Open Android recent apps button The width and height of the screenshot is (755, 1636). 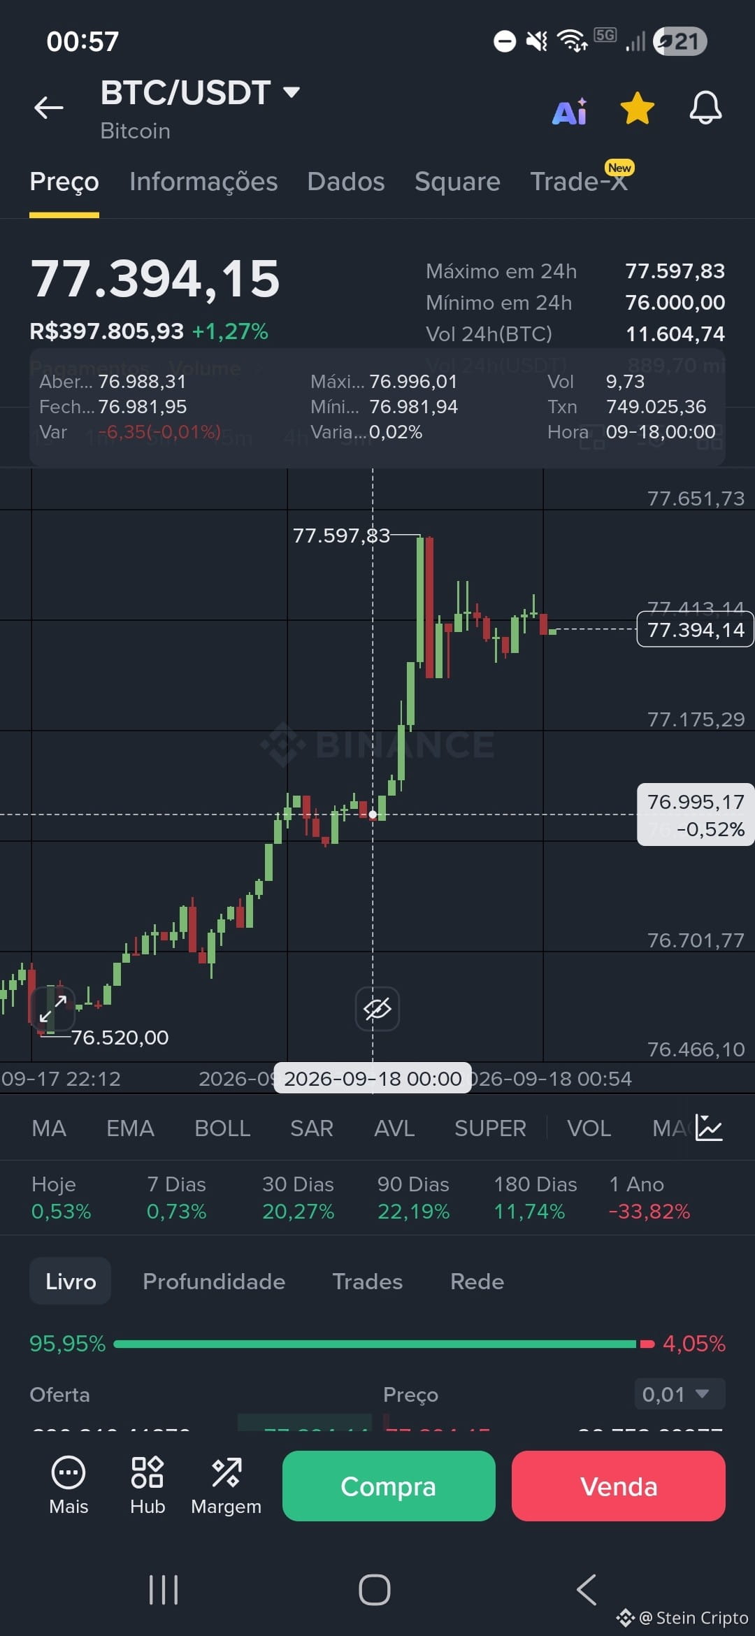click(x=164, y=1589)
